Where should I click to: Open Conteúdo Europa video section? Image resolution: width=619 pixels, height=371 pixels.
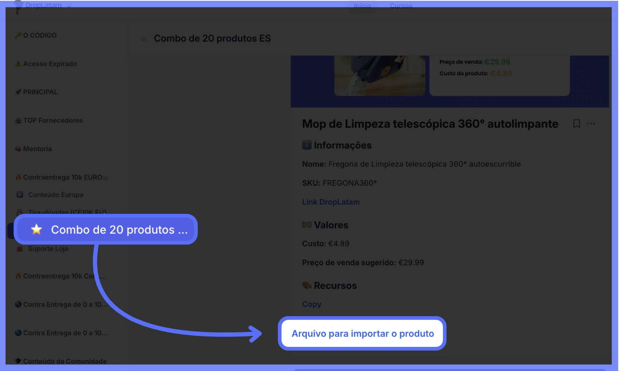click(55, 195)
